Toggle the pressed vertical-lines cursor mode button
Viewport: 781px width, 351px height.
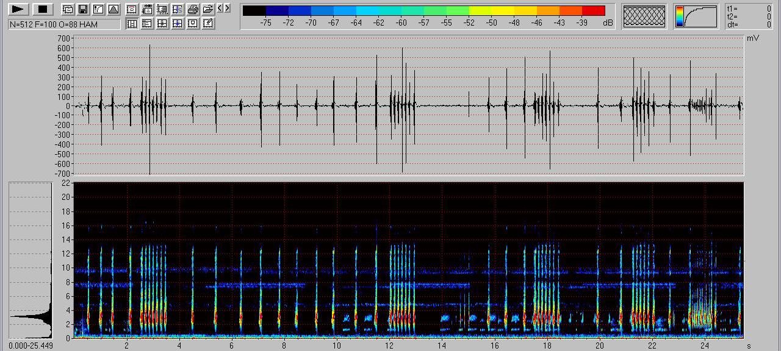(x=132, y=24)
